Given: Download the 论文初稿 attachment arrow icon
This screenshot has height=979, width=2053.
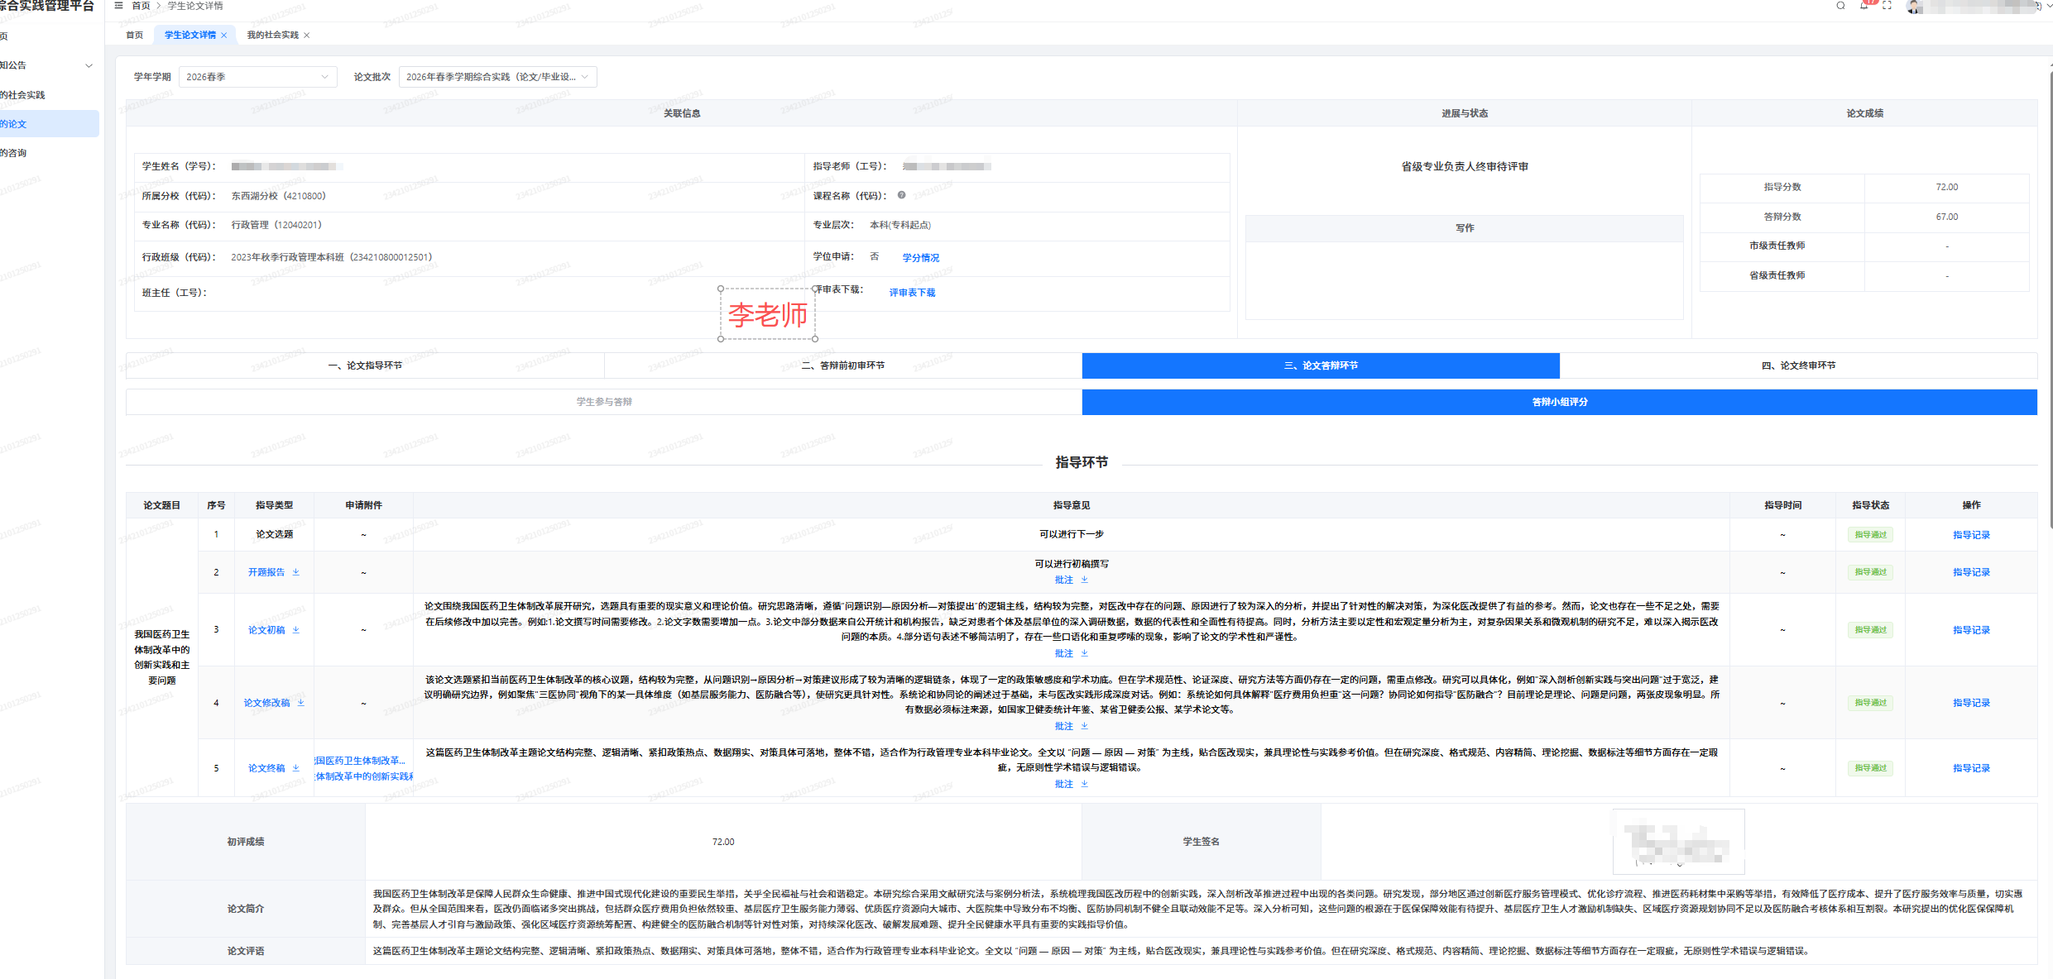Looking at the screenshot, I should tap(295, 630).
